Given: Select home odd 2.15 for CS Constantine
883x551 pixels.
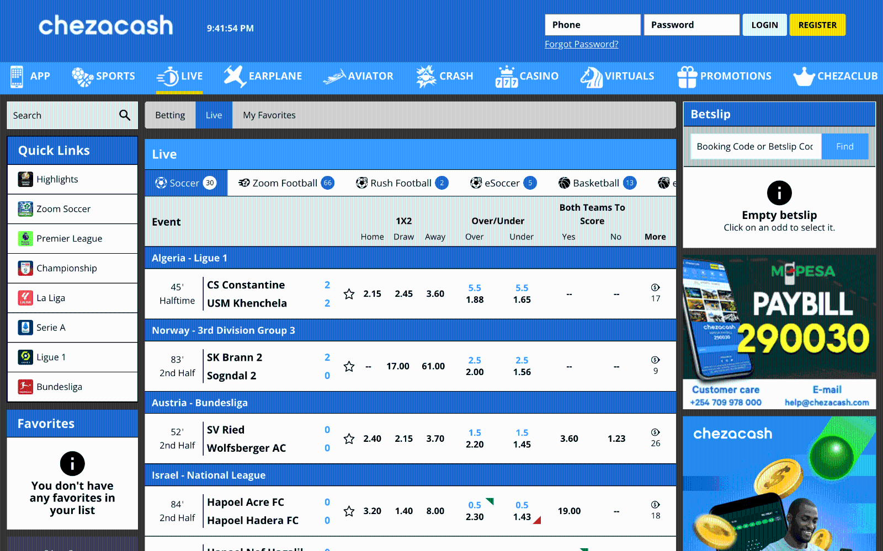Looking at the screenshot, I should [372, 294].
